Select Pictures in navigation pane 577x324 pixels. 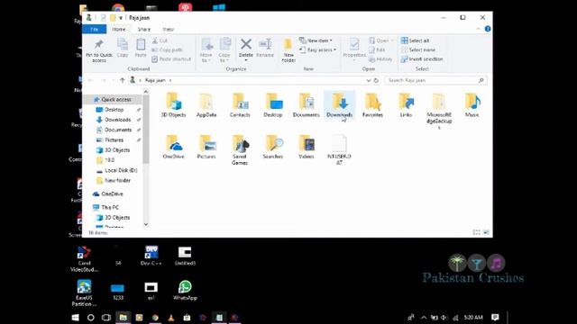114,139
